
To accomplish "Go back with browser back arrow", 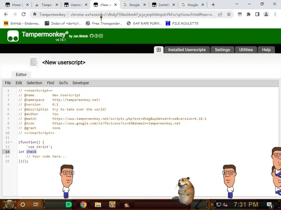I will pos(6,14).
